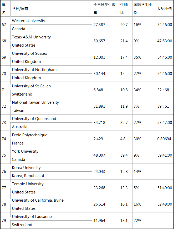Viewport: 174px width, 229px height.
Task: Select the Texas A&M University cell
Action: tap(31, 37)
